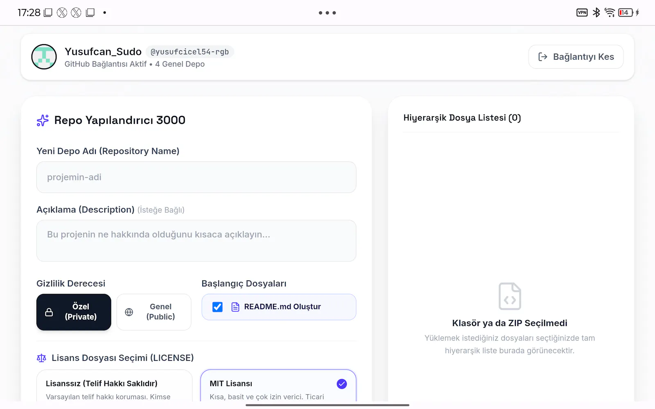Click the 17:28 clock in the status bar
This screenshot has width=655, height=409.
(x=29, y=13)
